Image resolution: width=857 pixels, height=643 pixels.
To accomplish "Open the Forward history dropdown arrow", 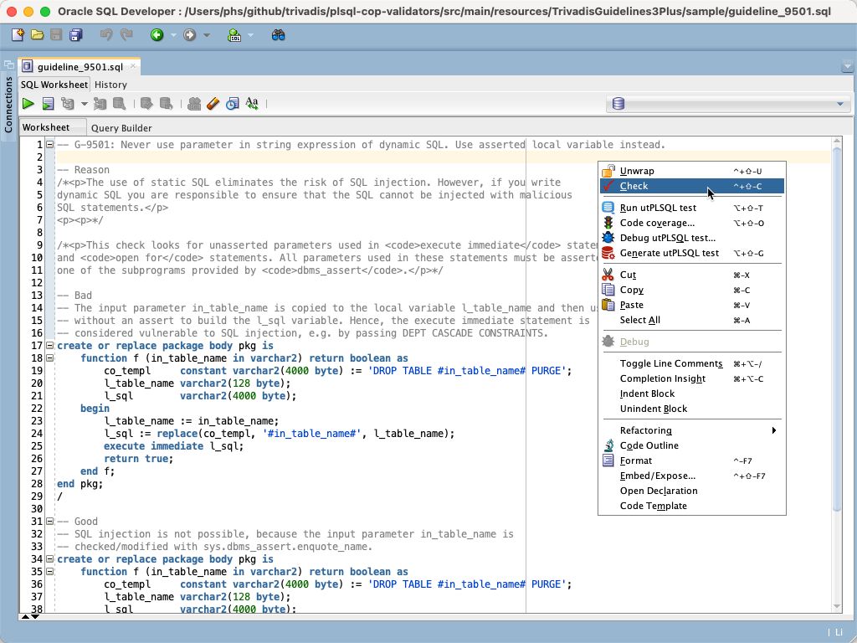I will (x=207, y=35).
